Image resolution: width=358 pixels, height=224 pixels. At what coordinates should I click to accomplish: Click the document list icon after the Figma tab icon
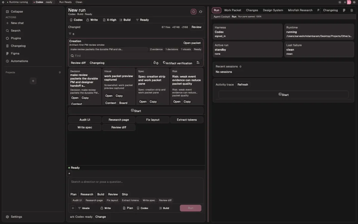coord(352,10)
